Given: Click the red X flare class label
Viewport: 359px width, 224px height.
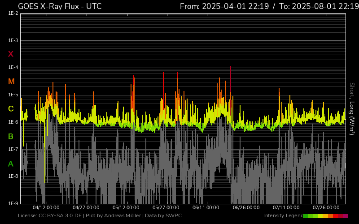Looking at the screenshot, I should pos(11,54).
